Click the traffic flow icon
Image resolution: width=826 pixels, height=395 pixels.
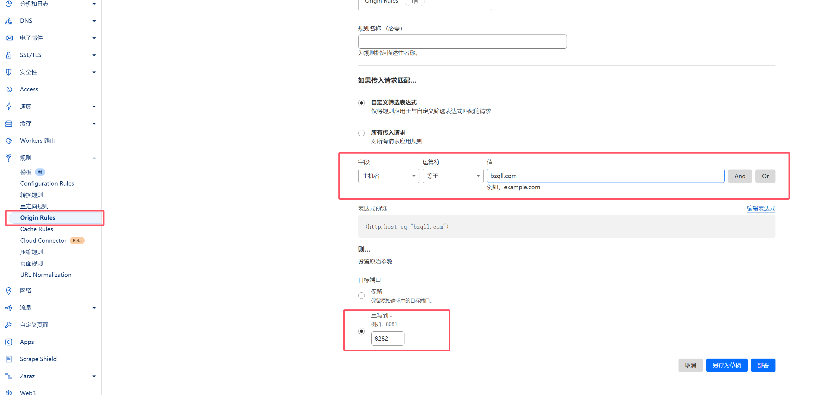[9, 308]
